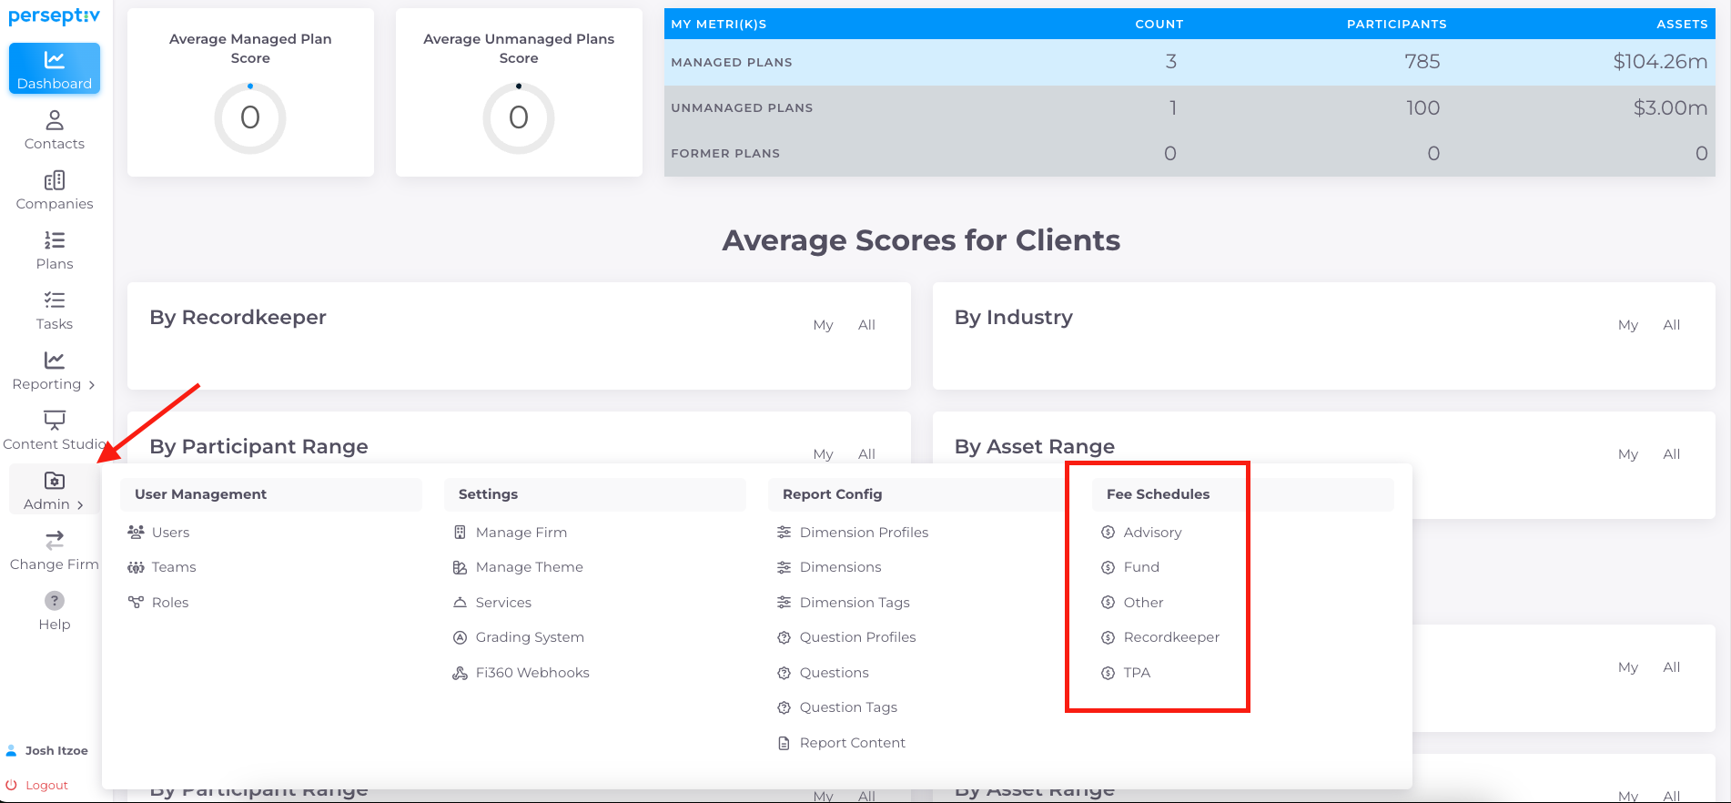Screen dimensions: 1731x803
Task: Select All in By Participant Range card
Action: coord(866,454)
